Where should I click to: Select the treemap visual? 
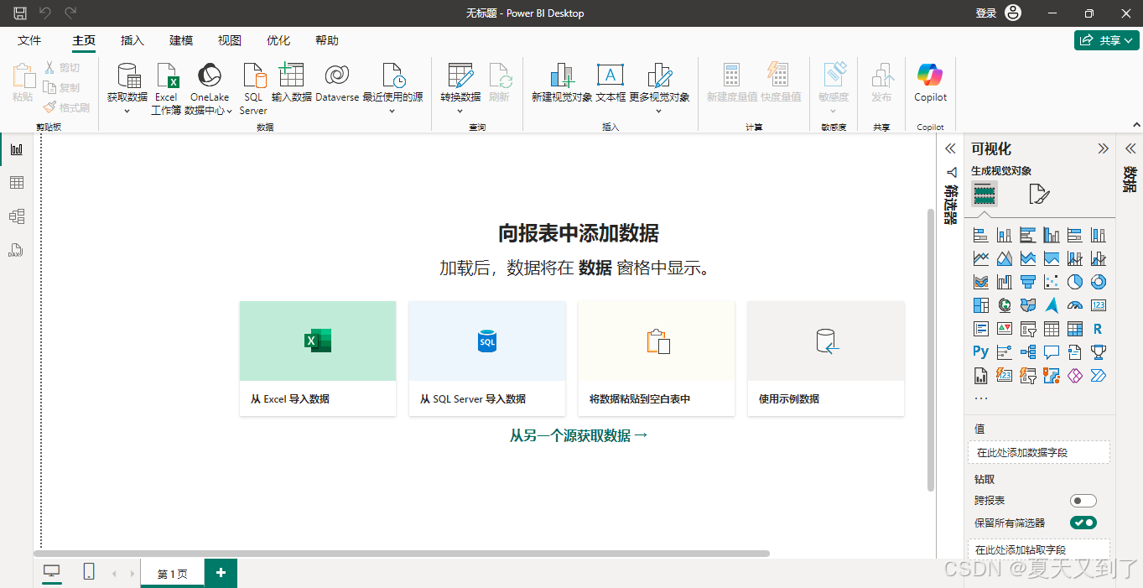[x=981, y=305]
